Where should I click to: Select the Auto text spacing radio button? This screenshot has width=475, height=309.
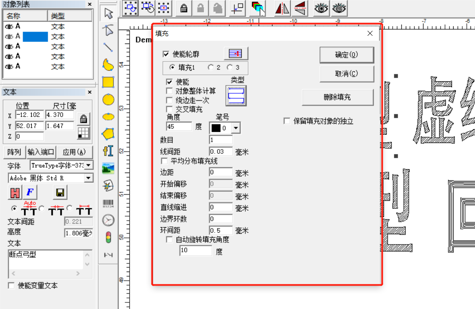[x=14, y=208]
